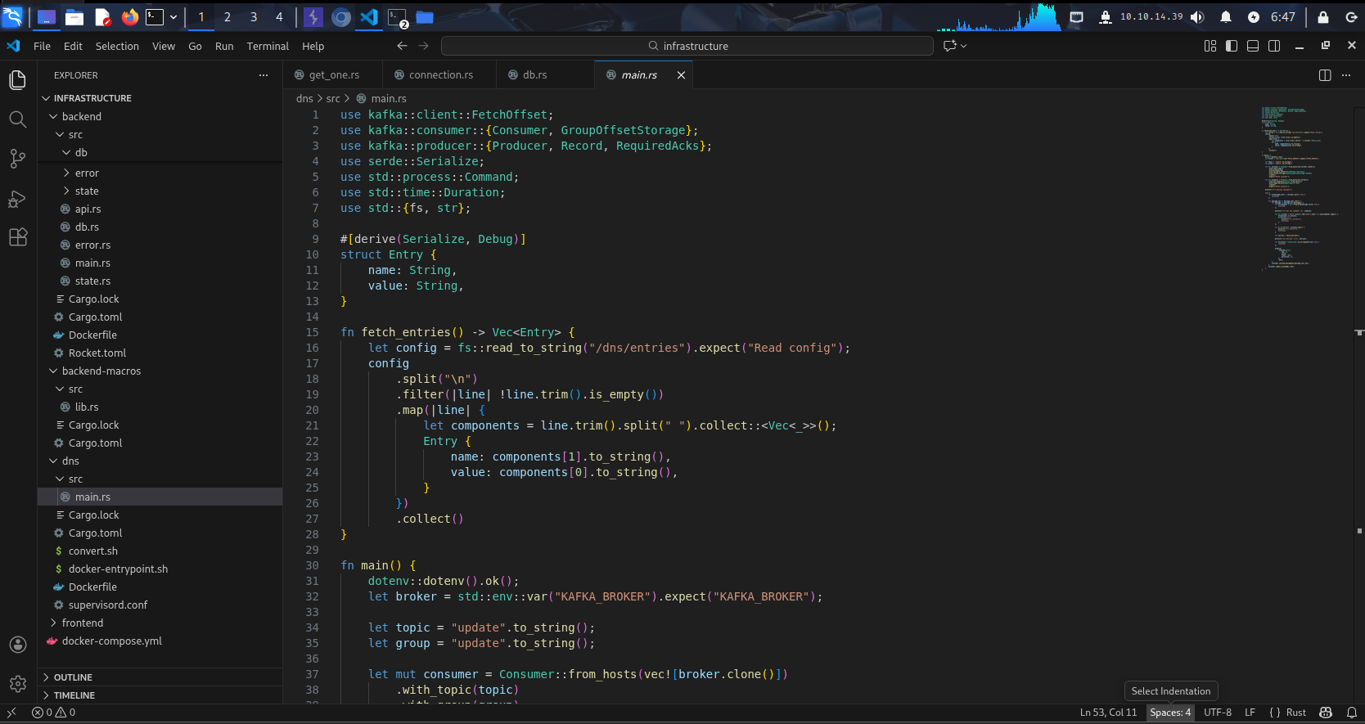
Task: Collapse the backend folder
Action: pyautogui.click(x=81, y=117)
